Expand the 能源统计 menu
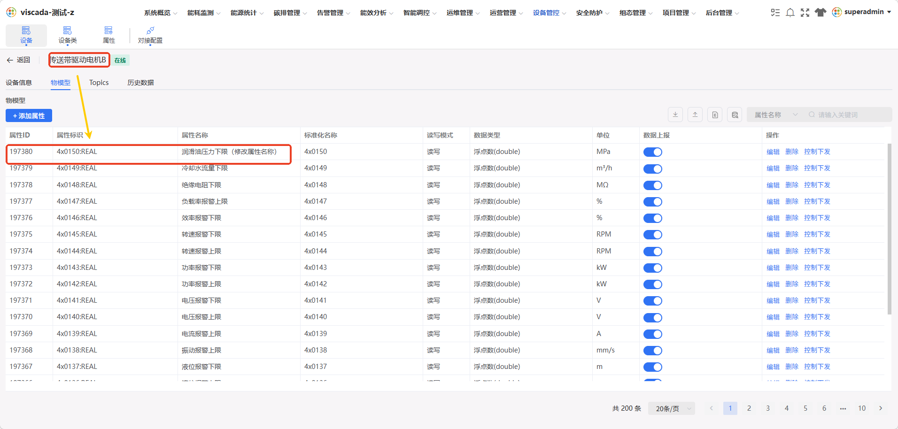Screen dimensions: 898x429 click(247, 13)
